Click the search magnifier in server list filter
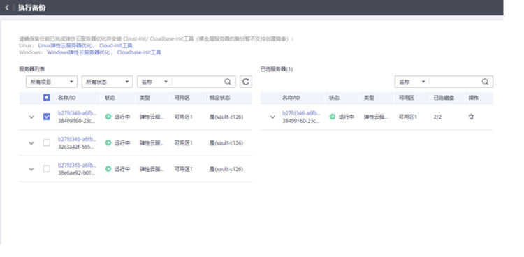The image size is (524, 257). [228, 82]
